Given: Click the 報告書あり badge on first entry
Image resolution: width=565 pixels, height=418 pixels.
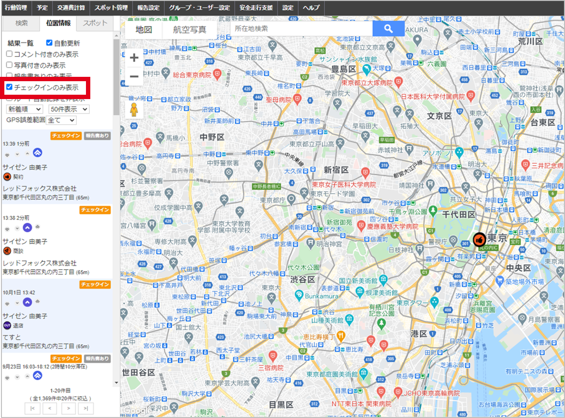Looking at the screenshot, I should [97, 136].
